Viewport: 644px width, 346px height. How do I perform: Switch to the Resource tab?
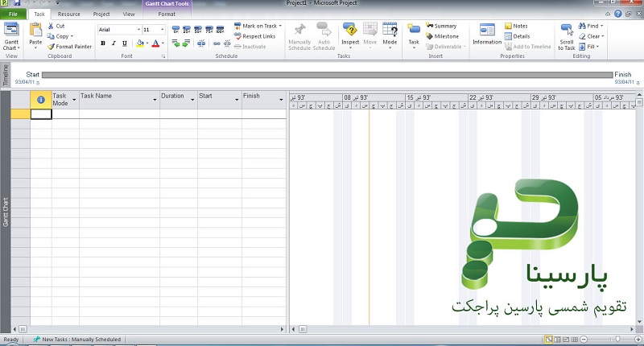[x=69, y=14]
